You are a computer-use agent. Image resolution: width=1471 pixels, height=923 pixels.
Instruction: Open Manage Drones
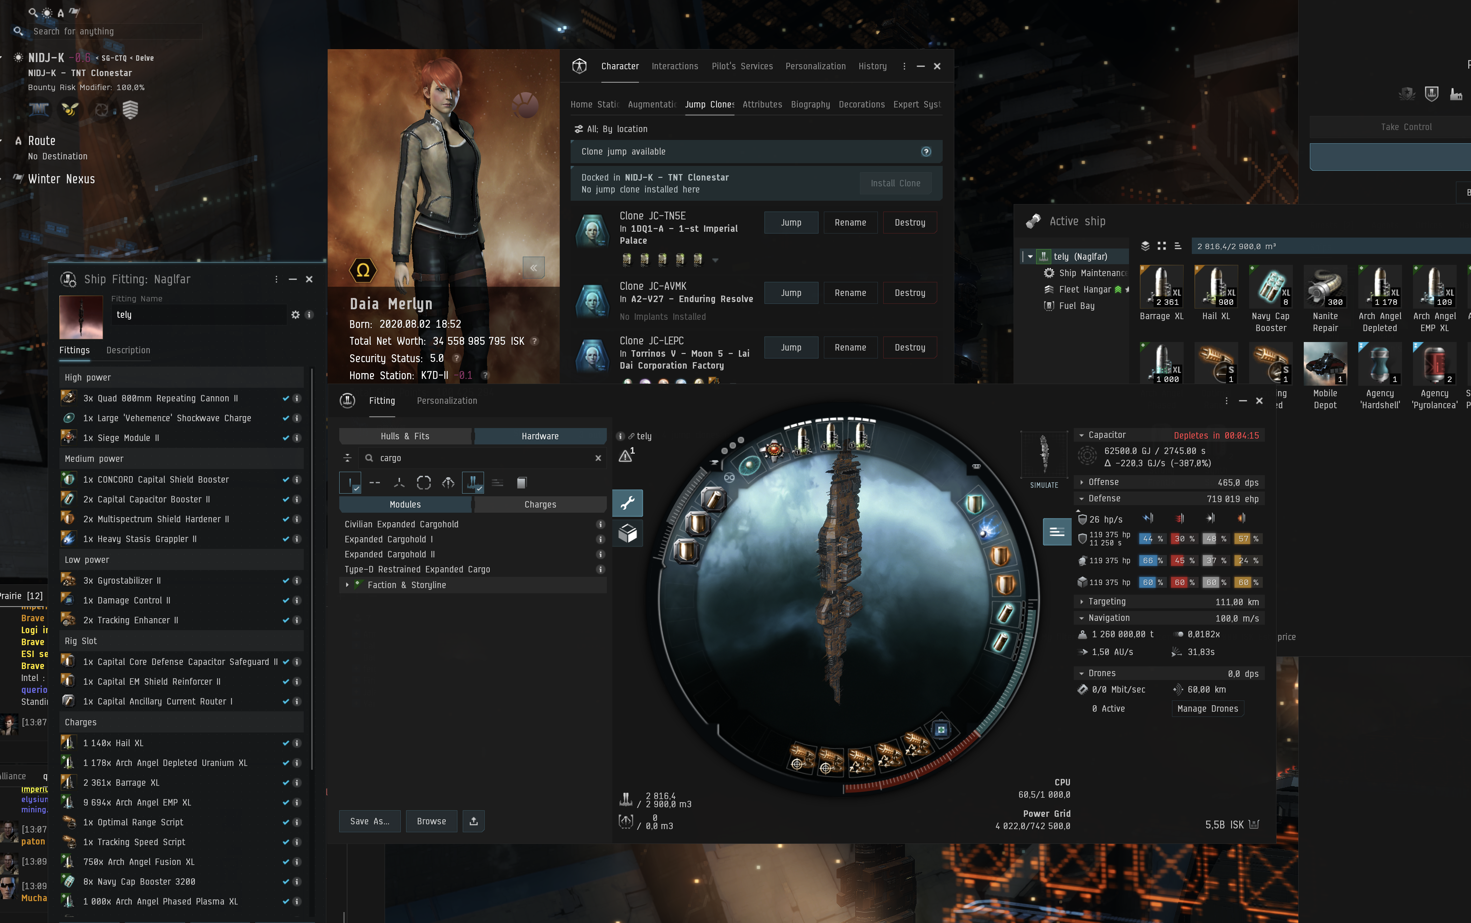click(1208, 708)
